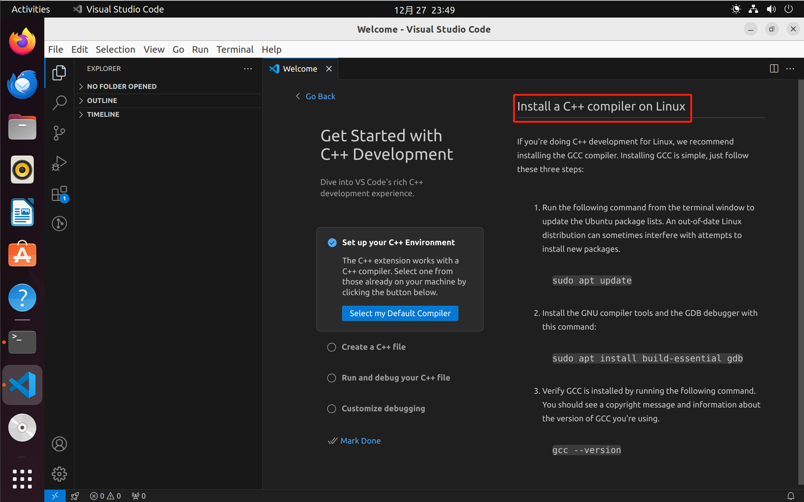Click the 'Select my Default Compiler' button
The image size is (804, 502).
pos(400,313)
